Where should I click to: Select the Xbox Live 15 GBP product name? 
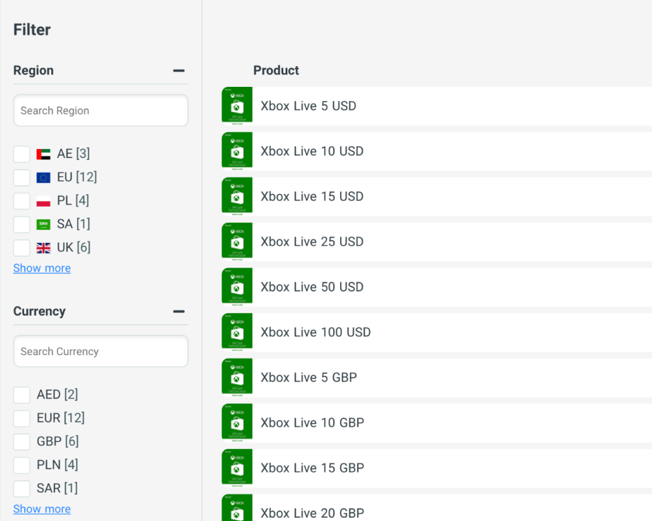312,469
